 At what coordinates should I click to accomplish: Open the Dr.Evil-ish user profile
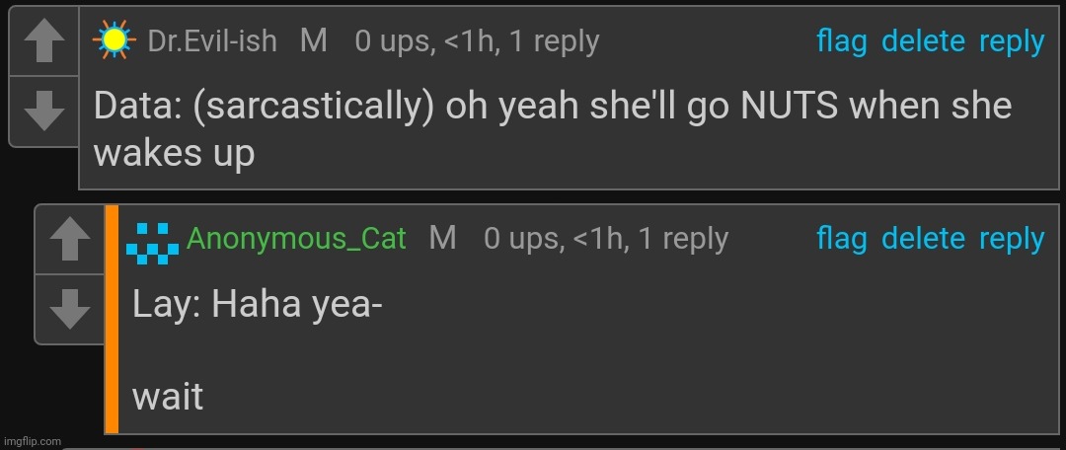click(x=212, y=41)
